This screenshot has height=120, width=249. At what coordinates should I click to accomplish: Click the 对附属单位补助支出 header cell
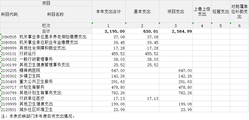pyautogui.click(x=239, y=11)
